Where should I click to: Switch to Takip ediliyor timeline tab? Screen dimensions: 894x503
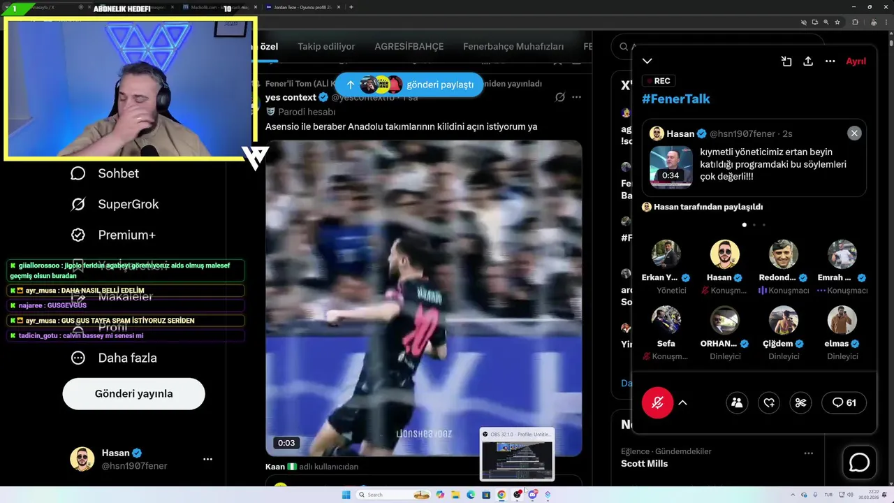326,47
